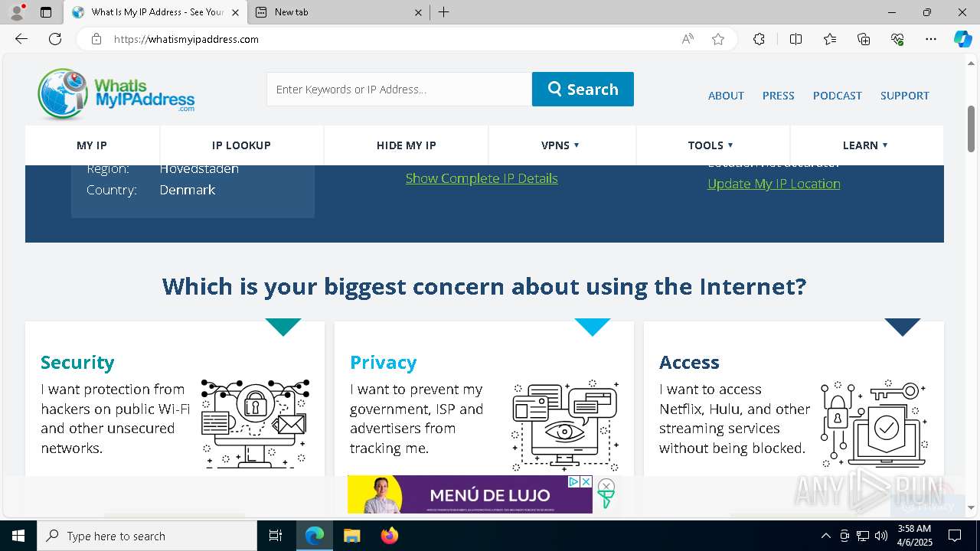This screenshot has width=980, height=551.
Task: Click the Country value Denmark
Action: coord(188,190)
